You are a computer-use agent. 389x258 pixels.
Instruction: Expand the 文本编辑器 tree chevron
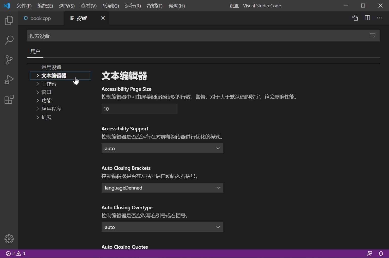pyautogui.click(x=38, y=76)
